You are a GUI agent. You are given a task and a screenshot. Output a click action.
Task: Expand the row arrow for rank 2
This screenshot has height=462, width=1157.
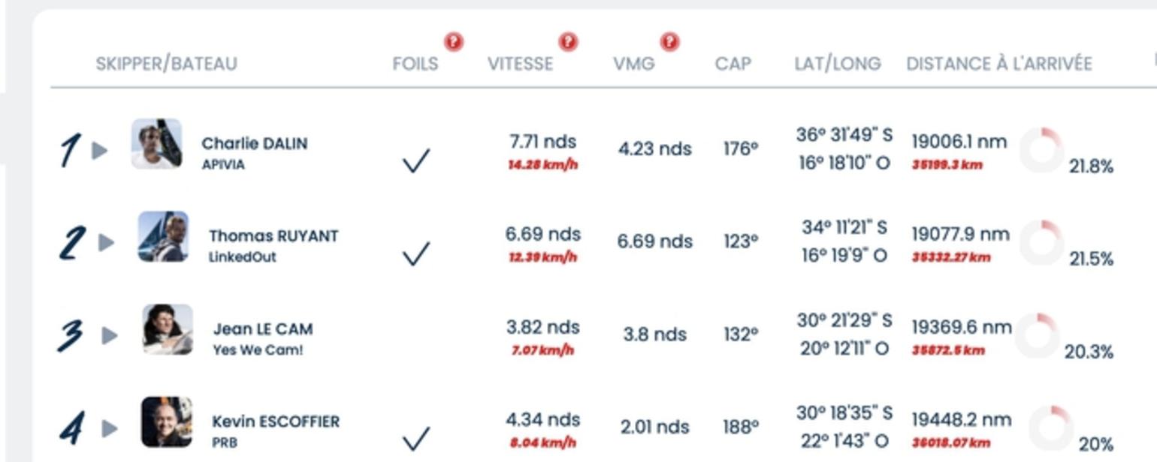click(x=107, y=243)
